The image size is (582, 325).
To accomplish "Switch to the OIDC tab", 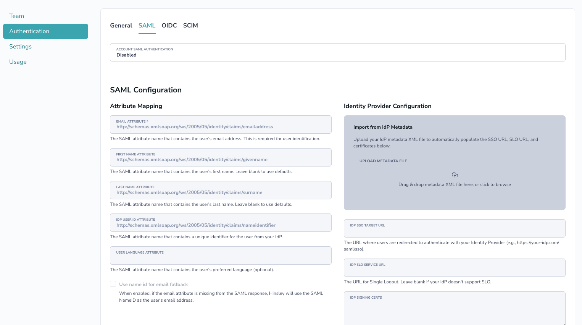I will [x=169, y=26].
